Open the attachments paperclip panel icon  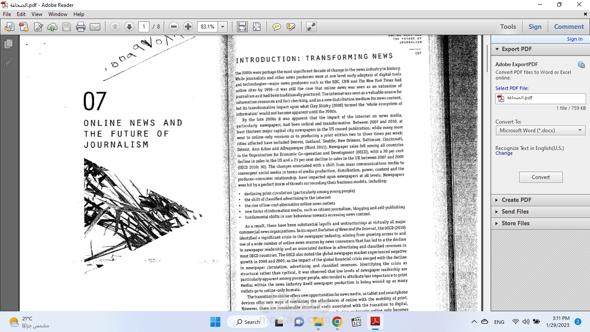tap(8, 63)
